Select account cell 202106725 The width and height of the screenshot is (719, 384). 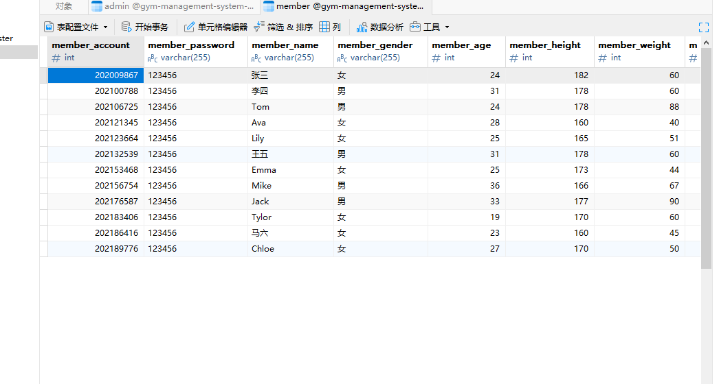click(x=96, y=107)
